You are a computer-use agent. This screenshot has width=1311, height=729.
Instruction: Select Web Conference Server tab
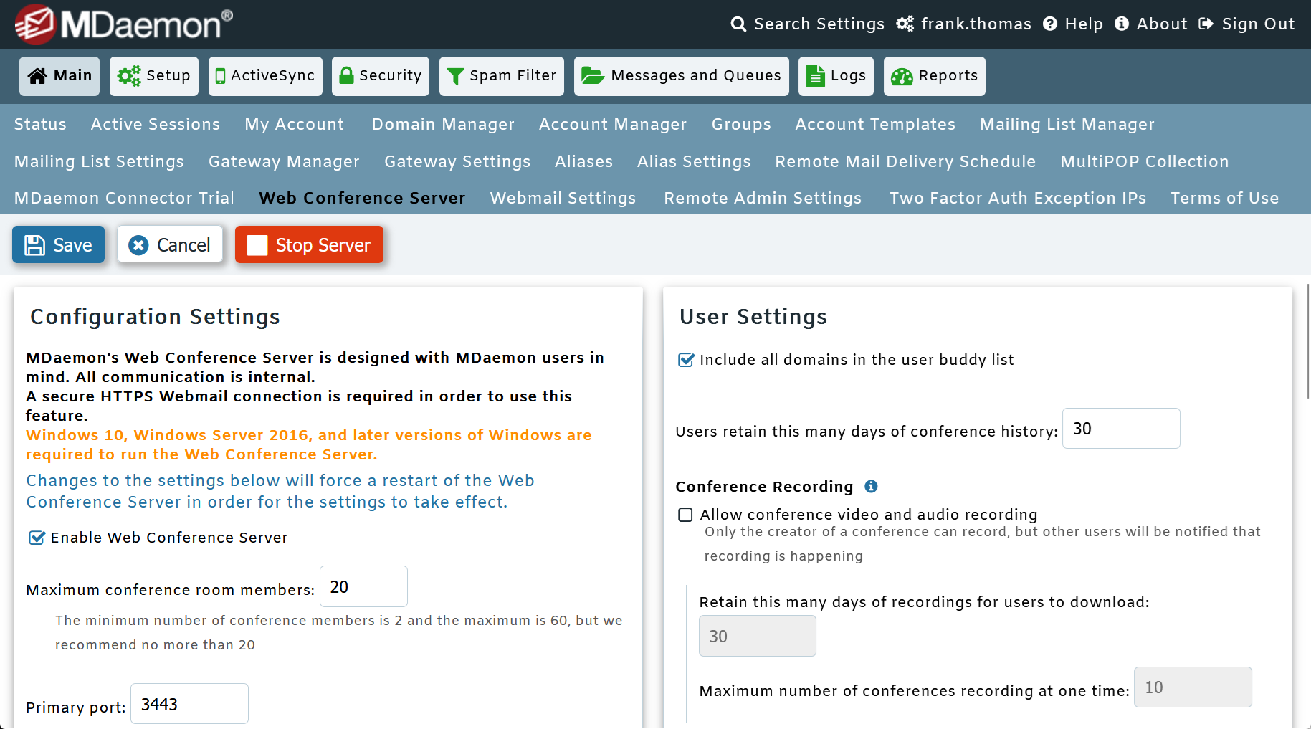click(x=362, y=198)
